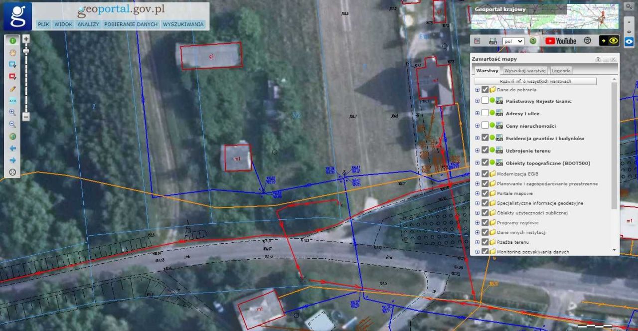
Task: Uncheck the Uzbrojenie terenu checkbox
Action: coord(485,150)
